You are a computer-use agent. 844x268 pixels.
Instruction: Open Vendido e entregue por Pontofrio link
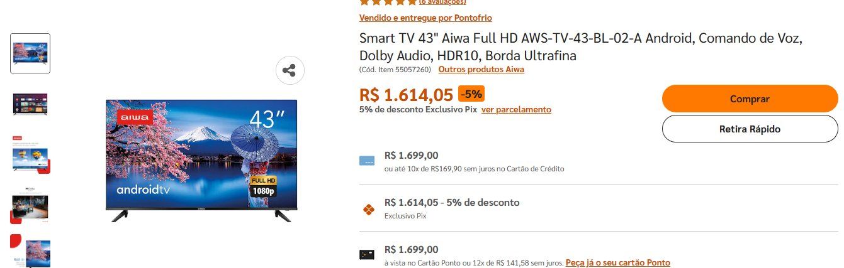pyautogui.click(x=425, y=18)
